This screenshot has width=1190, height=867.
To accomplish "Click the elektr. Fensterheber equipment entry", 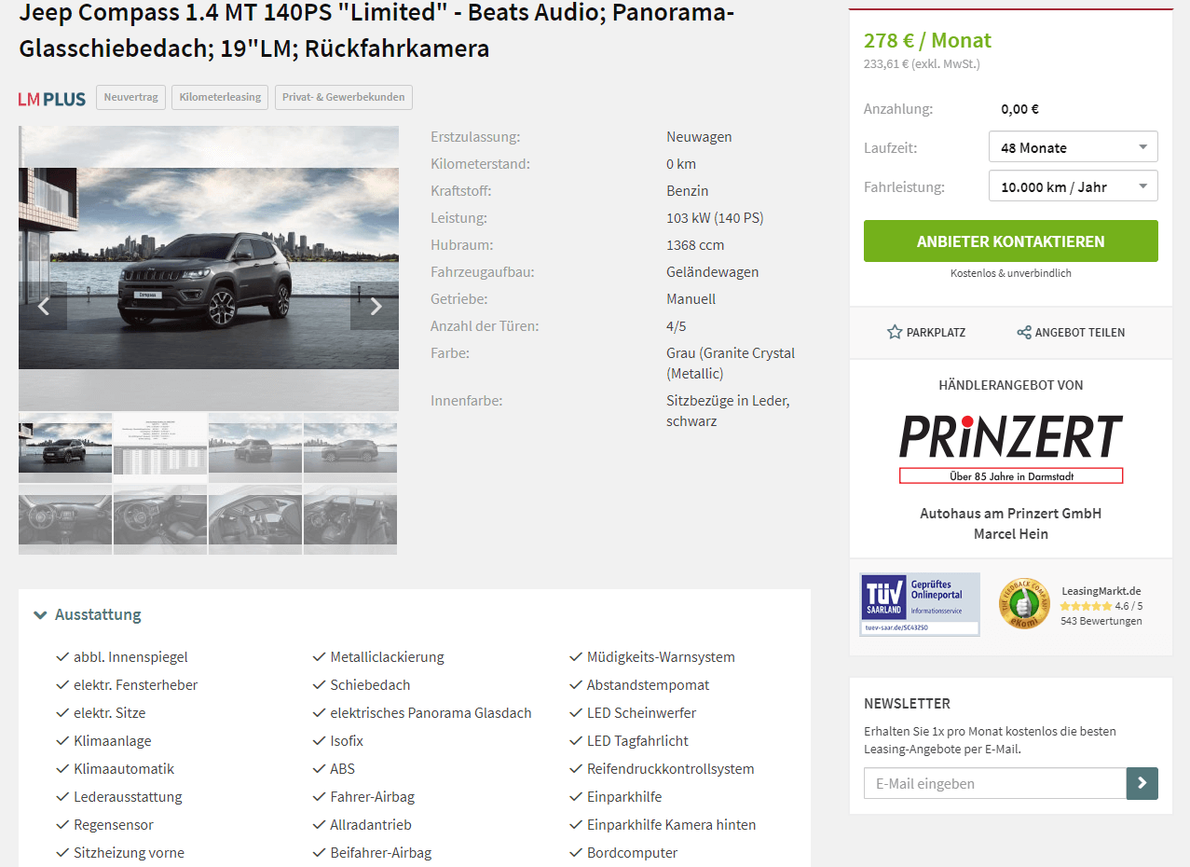I will tap(135, 685).
